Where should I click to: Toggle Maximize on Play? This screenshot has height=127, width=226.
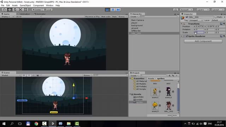coord(93,17)
